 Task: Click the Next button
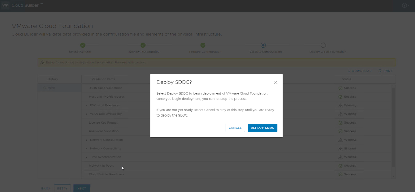(82, 188)
